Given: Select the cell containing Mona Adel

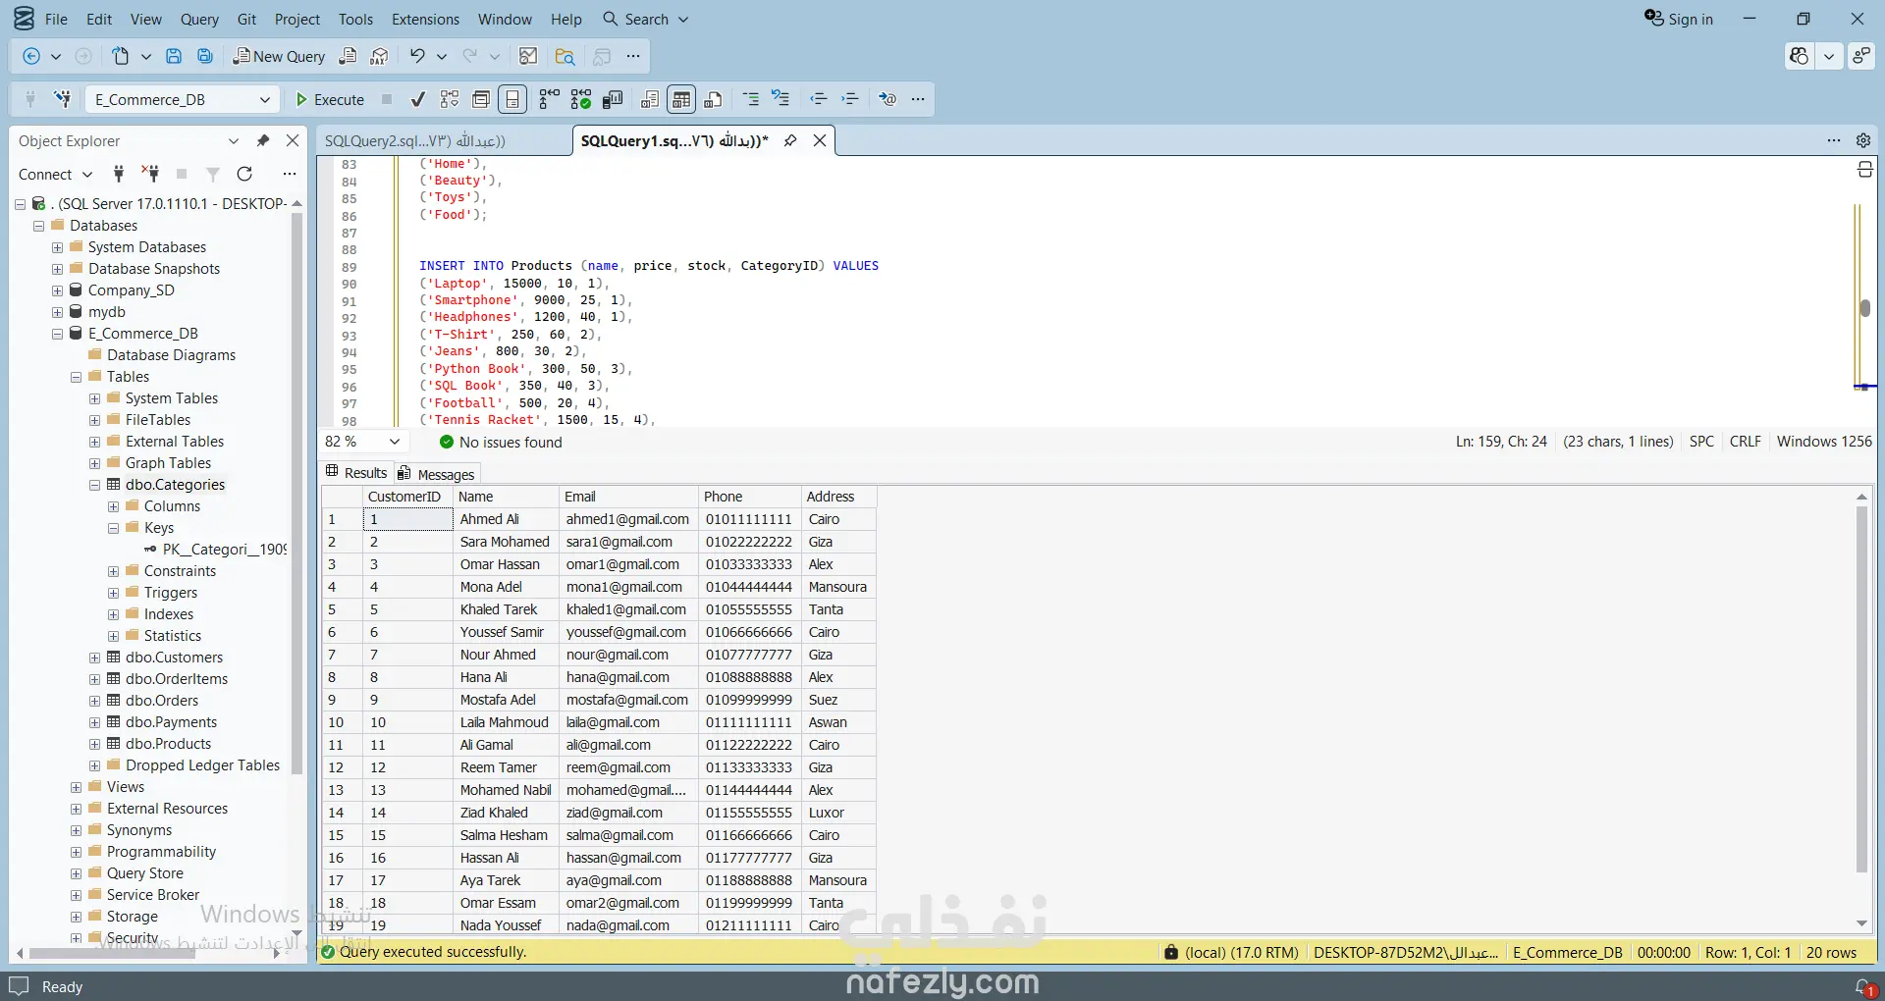Looking at the screenshot, I should tap(506, 587).
